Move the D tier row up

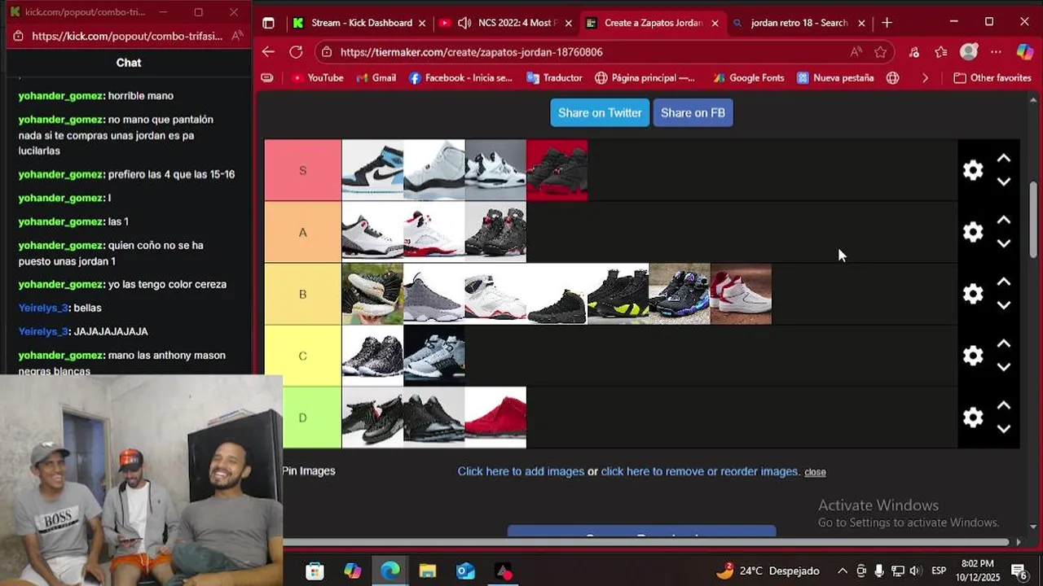(x=1004, y=406)
